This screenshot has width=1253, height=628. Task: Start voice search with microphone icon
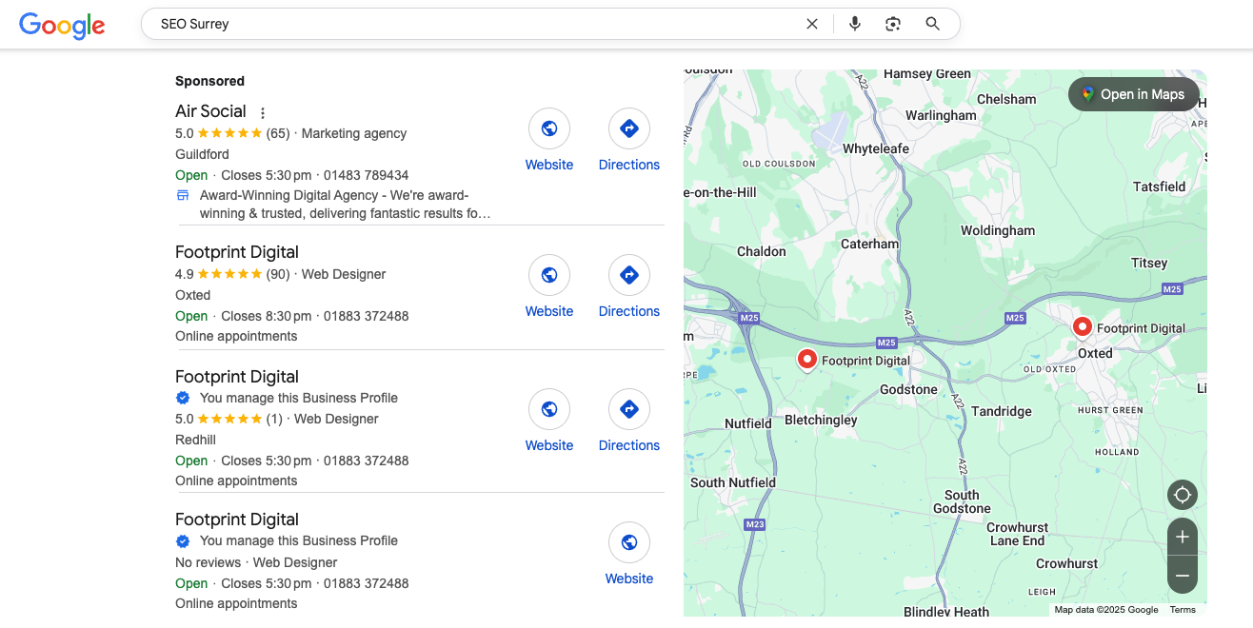click(x=855, y=24)
